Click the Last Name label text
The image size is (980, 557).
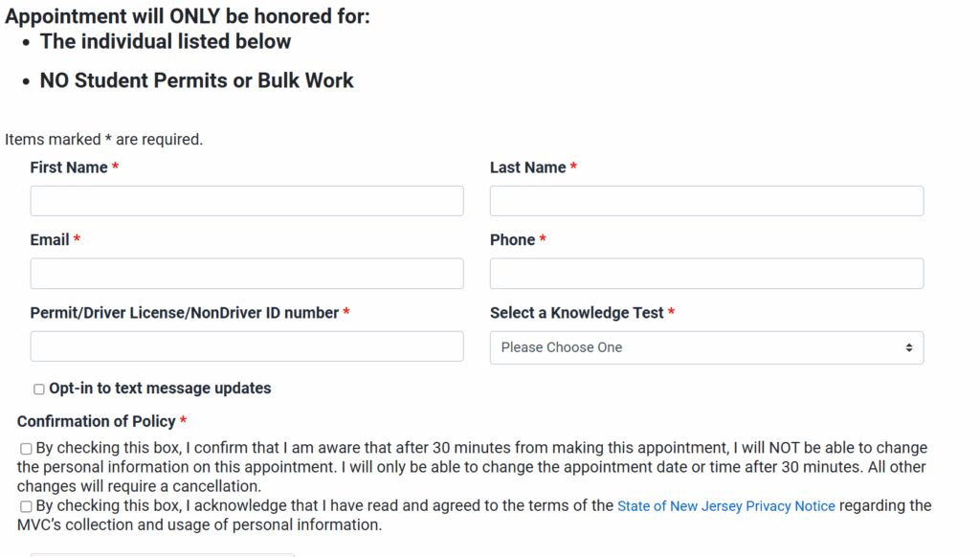(x=528, y=167)
